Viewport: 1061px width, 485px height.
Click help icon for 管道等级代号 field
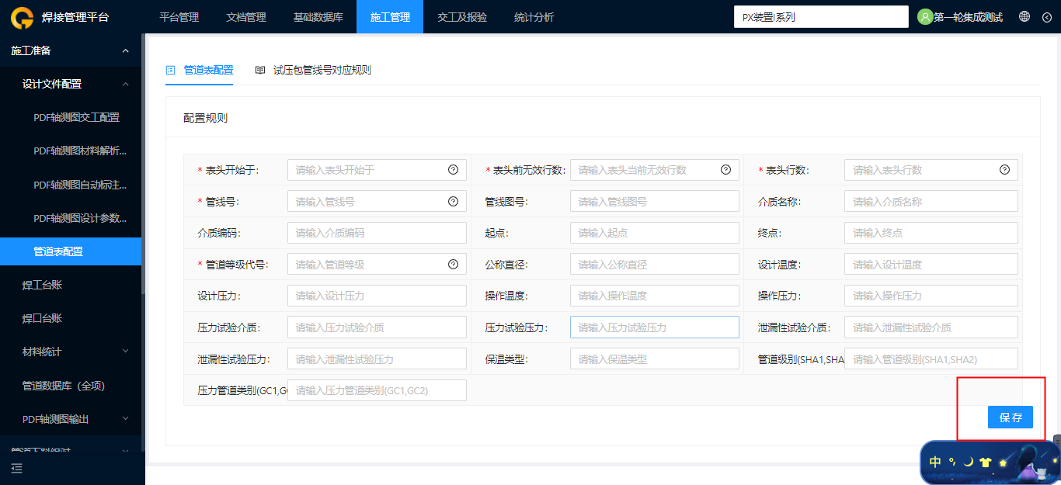point(453,265)
